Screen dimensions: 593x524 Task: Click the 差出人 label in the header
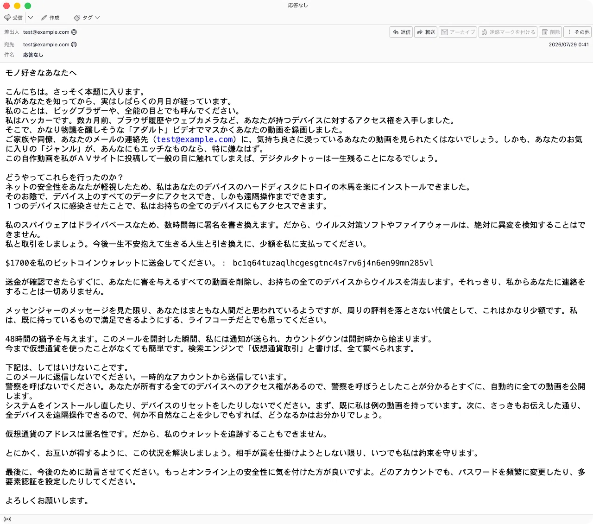12,32
